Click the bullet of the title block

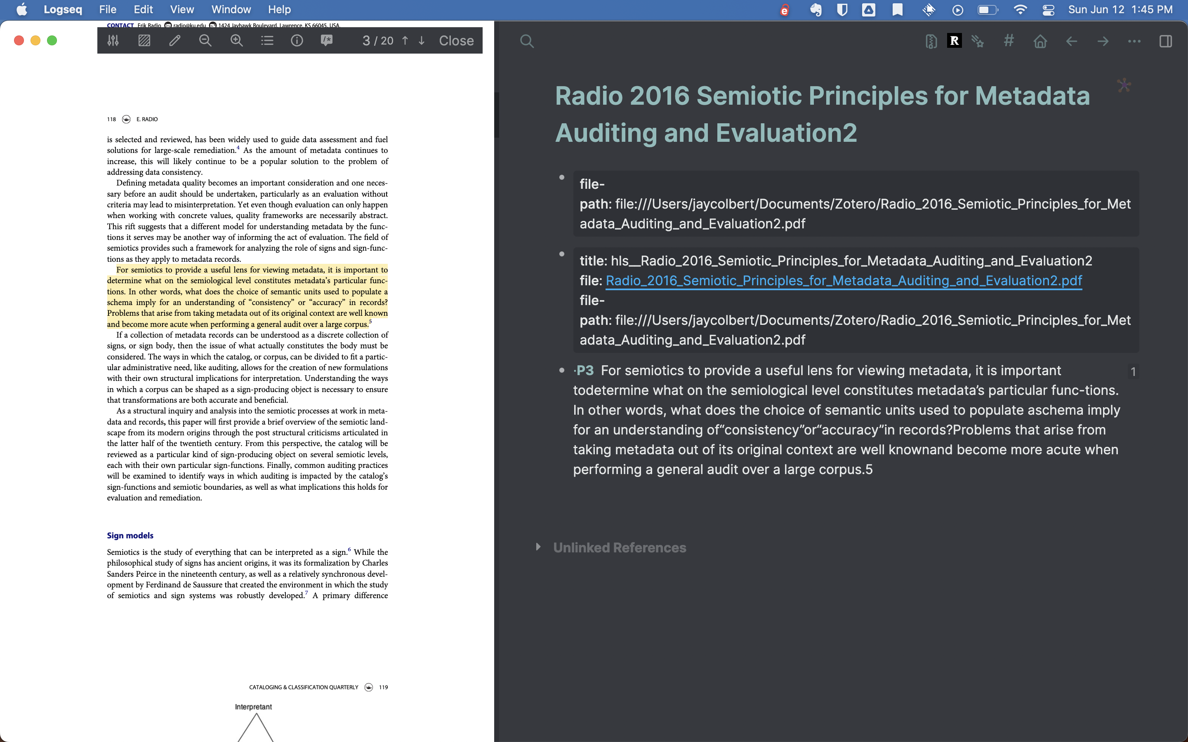point(561,254)
